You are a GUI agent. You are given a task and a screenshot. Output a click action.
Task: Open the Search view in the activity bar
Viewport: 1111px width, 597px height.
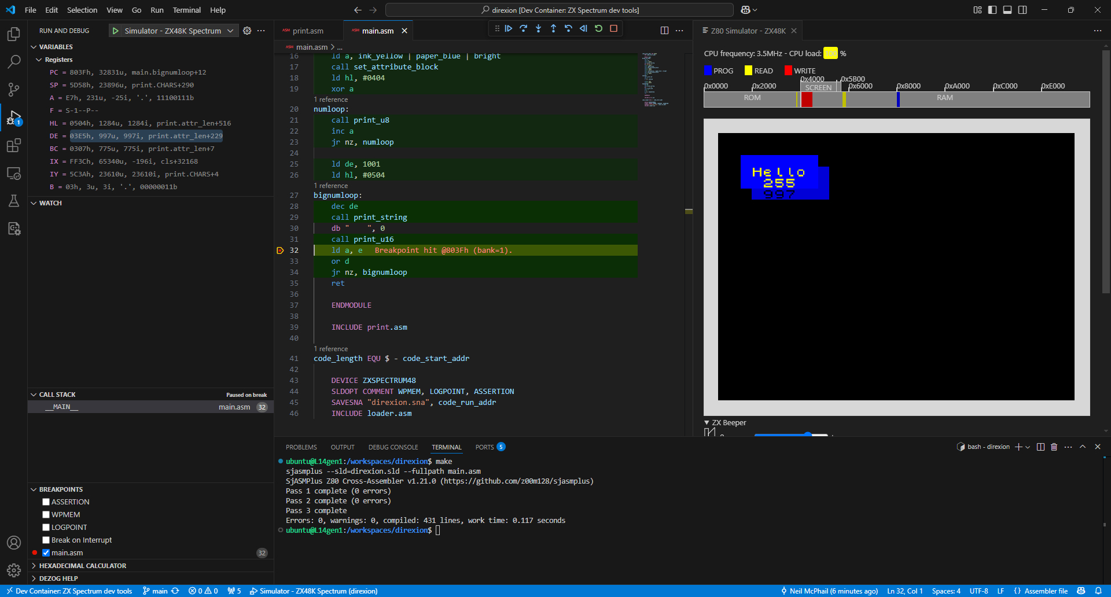(13, 61)
